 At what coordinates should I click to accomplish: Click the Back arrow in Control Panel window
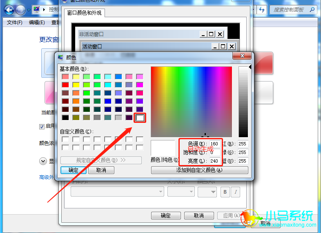pos(9,10)
